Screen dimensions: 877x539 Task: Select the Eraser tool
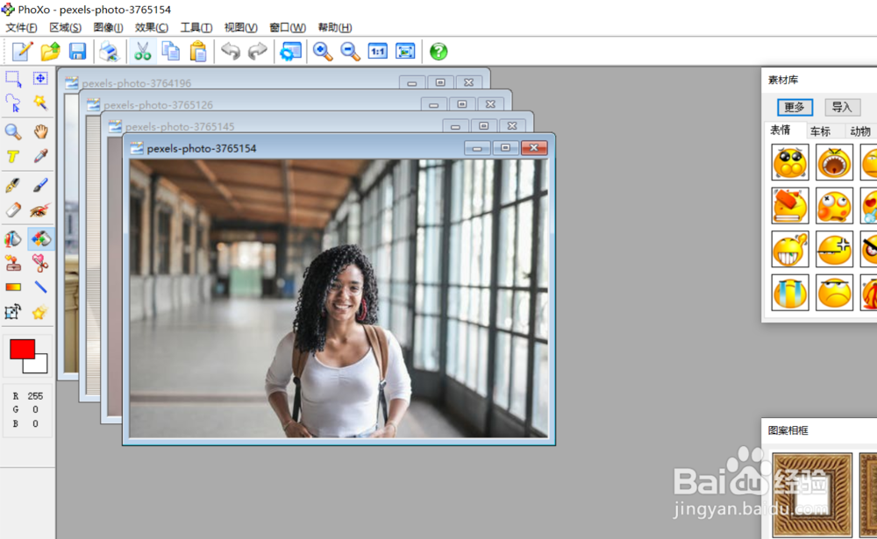click(13, 209)
